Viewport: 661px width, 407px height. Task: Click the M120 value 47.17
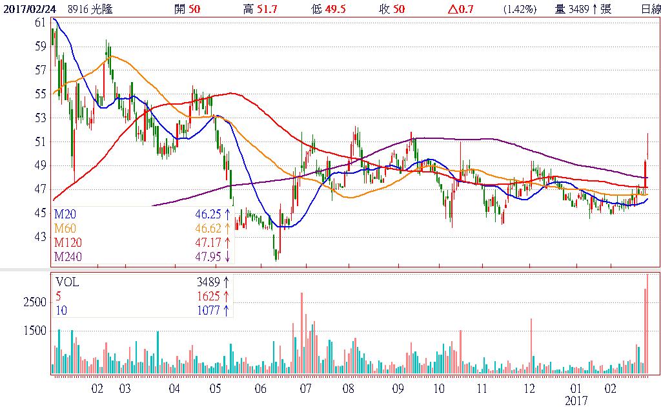[x=208, y=242]
